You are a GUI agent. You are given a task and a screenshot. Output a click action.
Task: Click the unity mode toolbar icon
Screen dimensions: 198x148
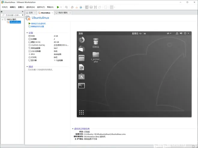tap(100, 7)
